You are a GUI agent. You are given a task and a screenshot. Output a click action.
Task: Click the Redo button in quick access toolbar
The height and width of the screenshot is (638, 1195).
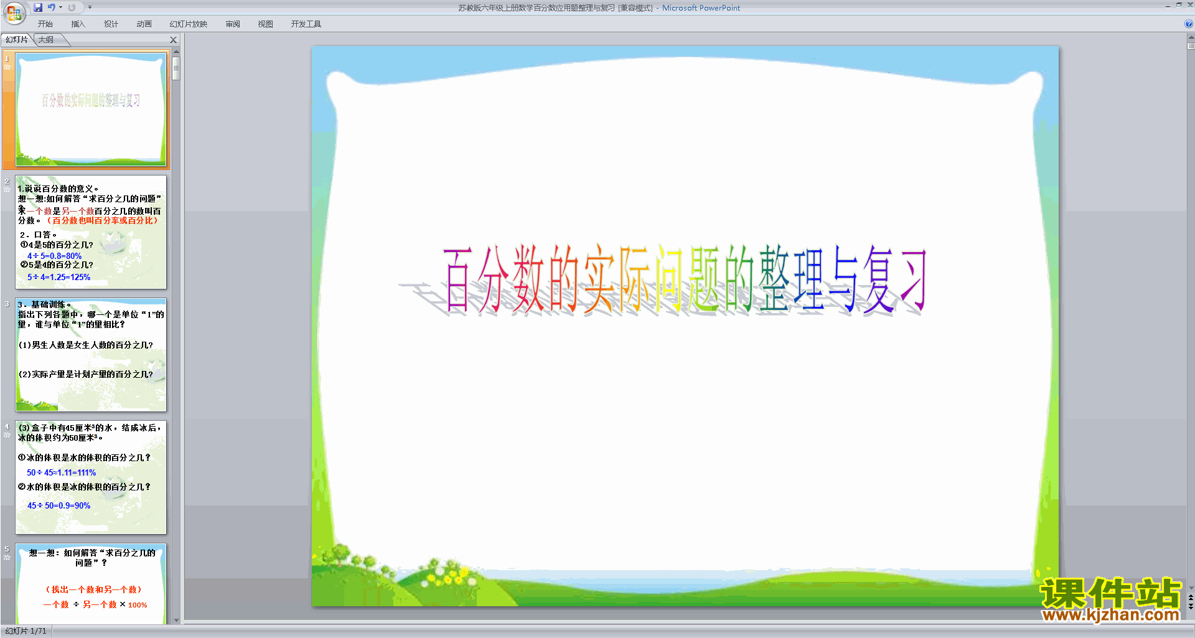click(72, 7)
